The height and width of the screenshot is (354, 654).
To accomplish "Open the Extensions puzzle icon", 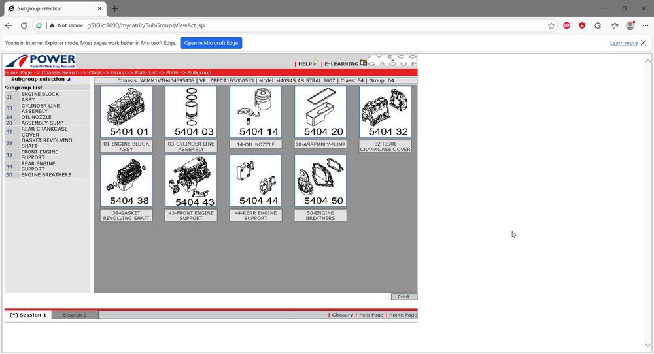I will coord(598,25).
